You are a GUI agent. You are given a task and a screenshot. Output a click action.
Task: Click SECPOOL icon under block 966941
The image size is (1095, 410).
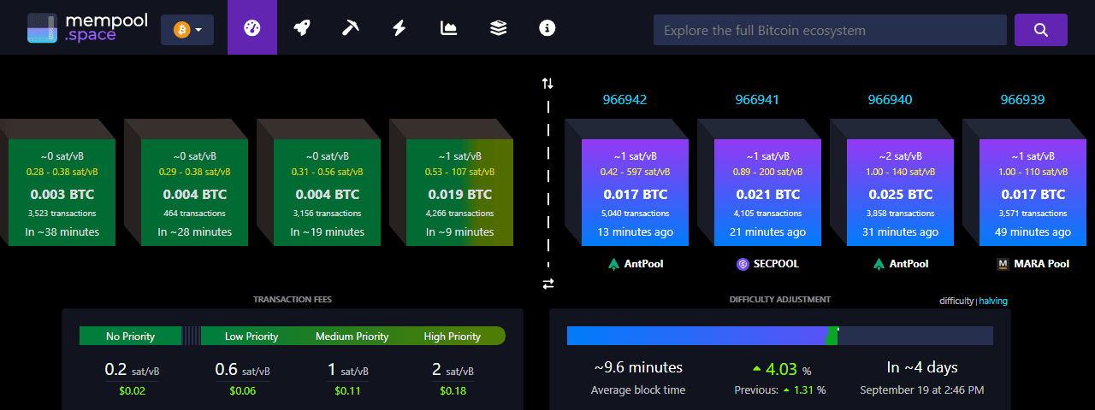pyautogui.click(x=743, y=264)
